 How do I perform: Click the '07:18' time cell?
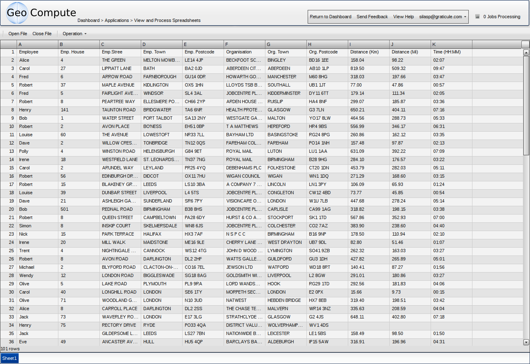pos(452,317)
